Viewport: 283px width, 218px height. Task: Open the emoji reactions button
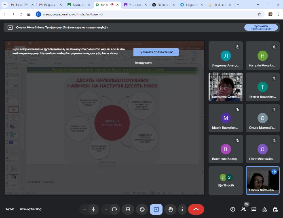(142, 209)
